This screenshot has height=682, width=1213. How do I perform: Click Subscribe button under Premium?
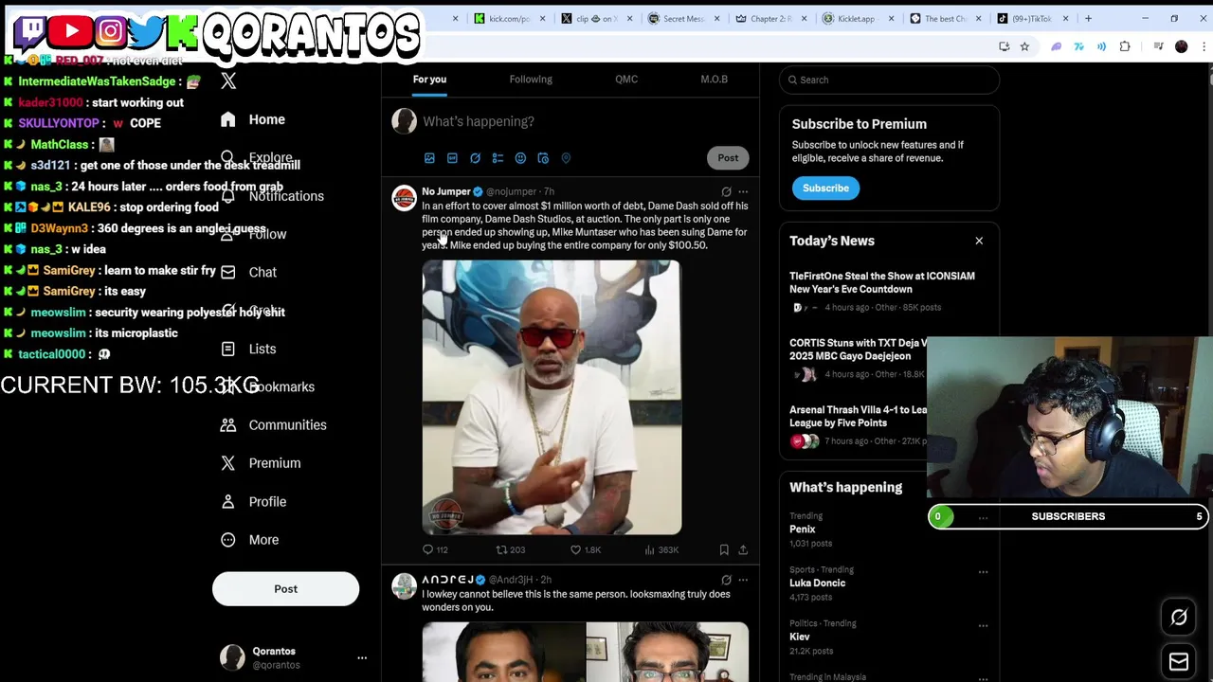[825, 188]
